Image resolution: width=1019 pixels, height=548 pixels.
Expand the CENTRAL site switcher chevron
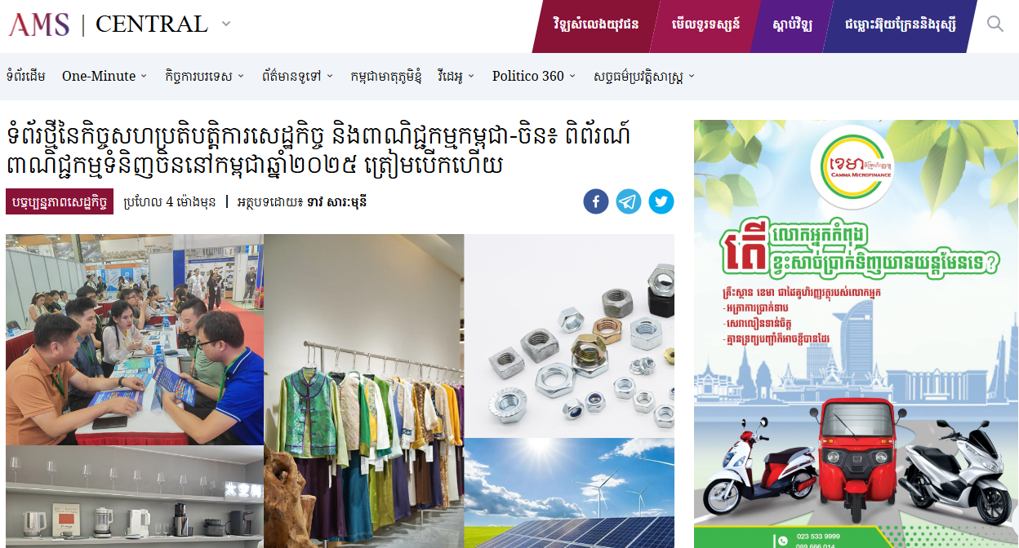click(226, 24)
